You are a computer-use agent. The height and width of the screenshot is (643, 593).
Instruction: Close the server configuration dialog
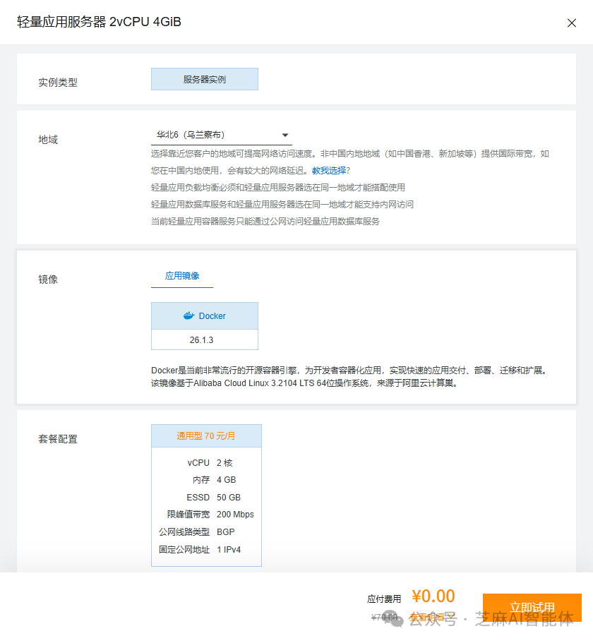coord(572,23)
